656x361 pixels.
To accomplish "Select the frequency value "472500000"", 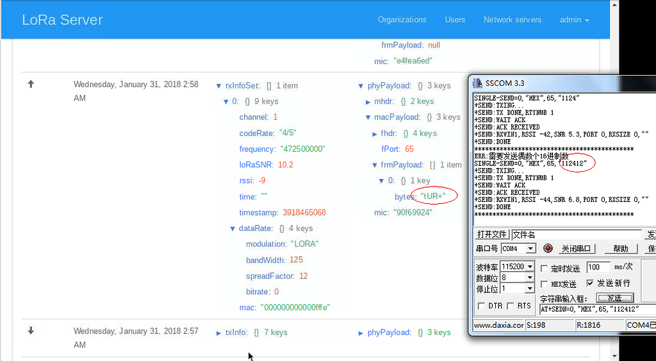I will pyautogui.click(x=303, y=149).
